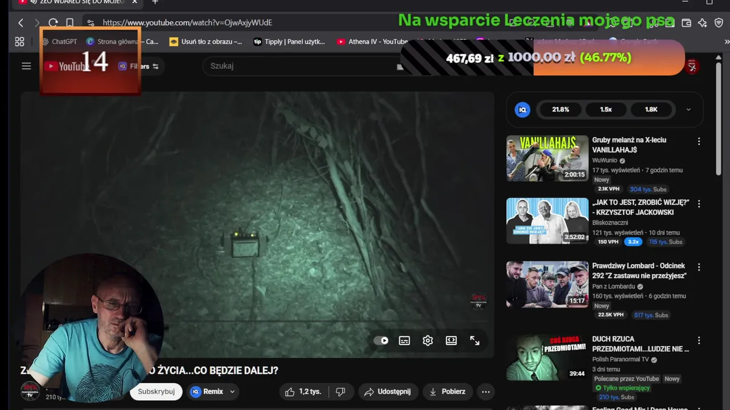730x410 pixels.
Task: Click the vidIQ logo in sidebar panel
Action: [x=522, y=109]
